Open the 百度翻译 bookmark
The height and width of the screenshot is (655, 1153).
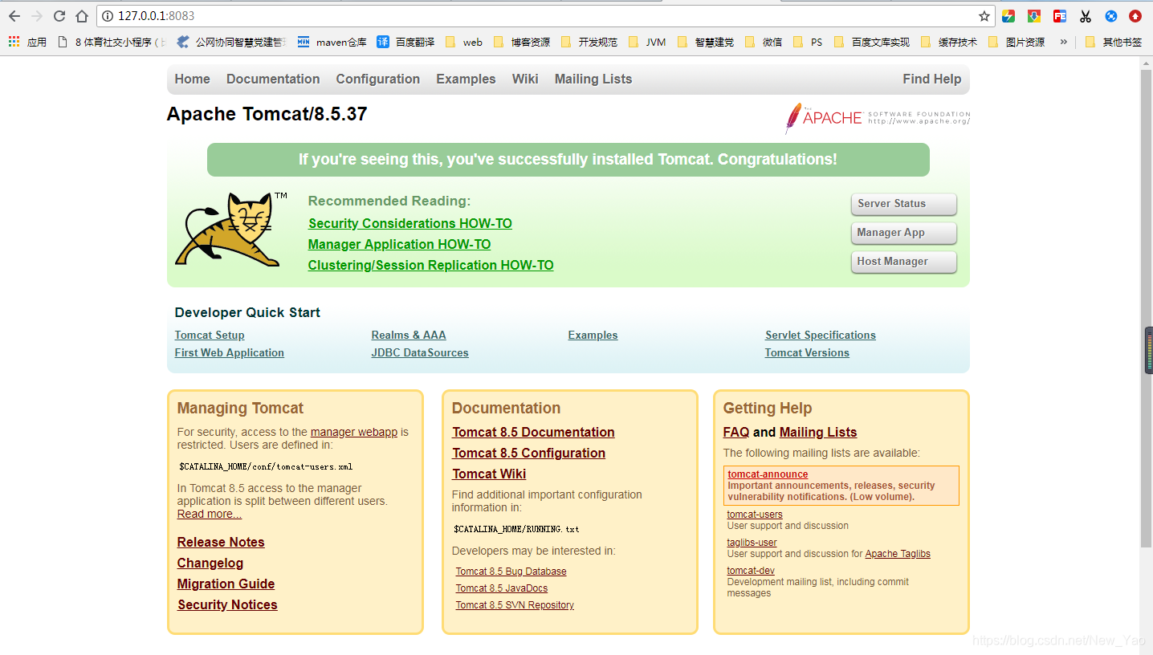(x=405, y=42)
